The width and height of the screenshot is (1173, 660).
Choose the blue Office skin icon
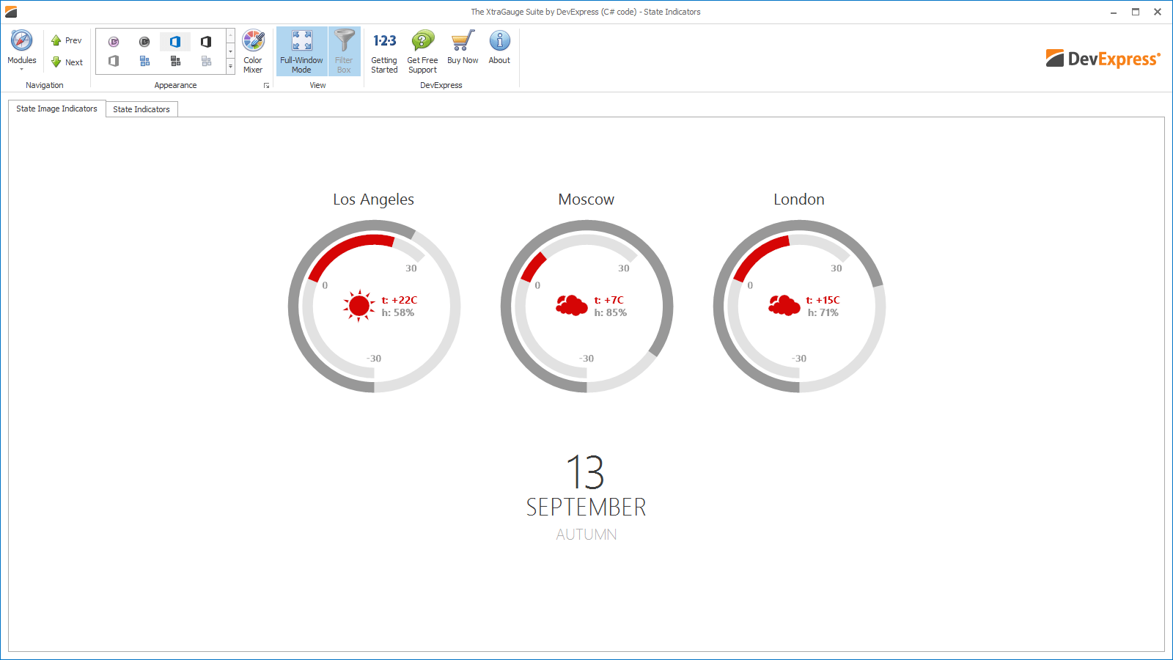pos(175,42)
